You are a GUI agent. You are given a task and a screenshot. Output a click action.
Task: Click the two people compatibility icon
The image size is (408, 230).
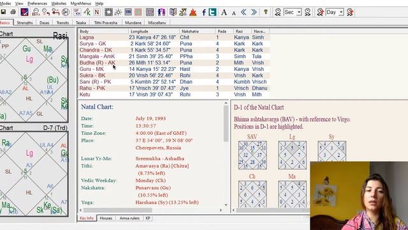pos(161,12)
